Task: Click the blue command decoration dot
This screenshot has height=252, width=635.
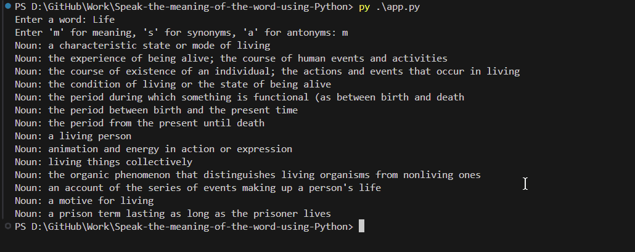Action: [x=7, y=7]
